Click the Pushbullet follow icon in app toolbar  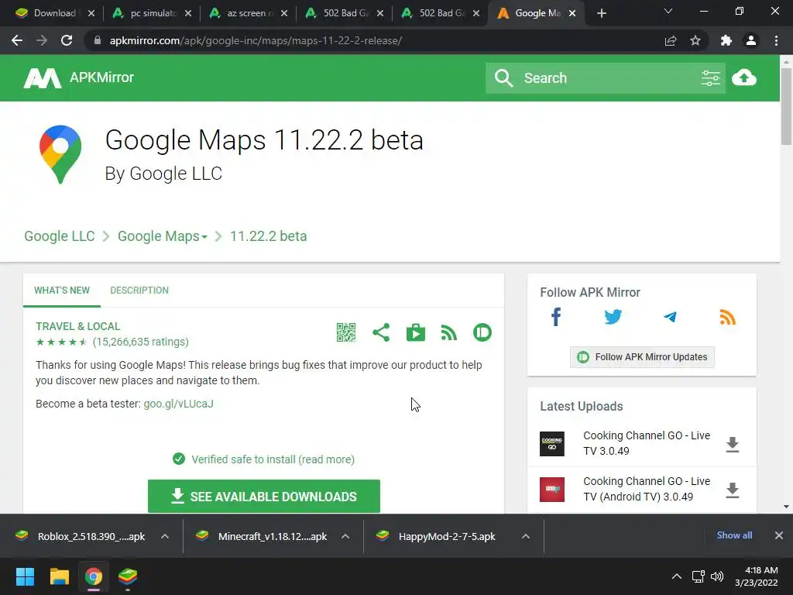482,332
